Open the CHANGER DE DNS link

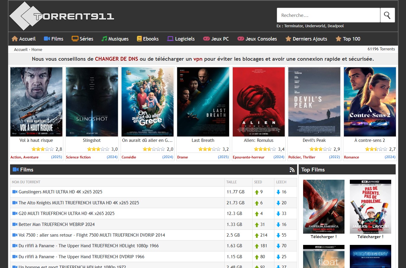[x=116, y=59]
